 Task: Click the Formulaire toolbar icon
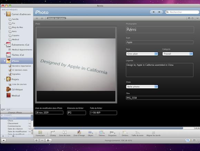coord(40,133)
